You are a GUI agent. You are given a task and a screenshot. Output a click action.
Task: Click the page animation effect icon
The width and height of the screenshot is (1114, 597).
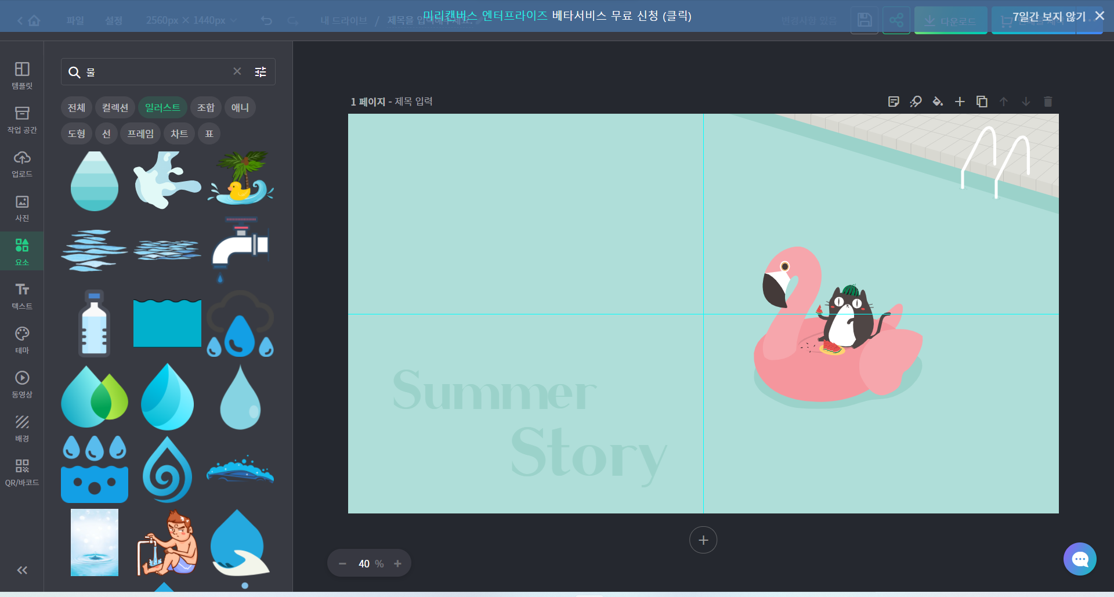pos(916,102)
